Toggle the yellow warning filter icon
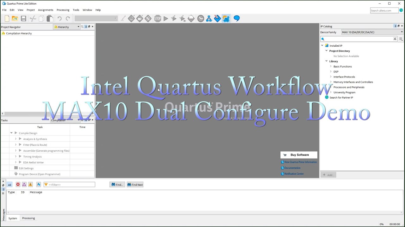This screenshot has width=405, height=227. (x=30, y=185)
